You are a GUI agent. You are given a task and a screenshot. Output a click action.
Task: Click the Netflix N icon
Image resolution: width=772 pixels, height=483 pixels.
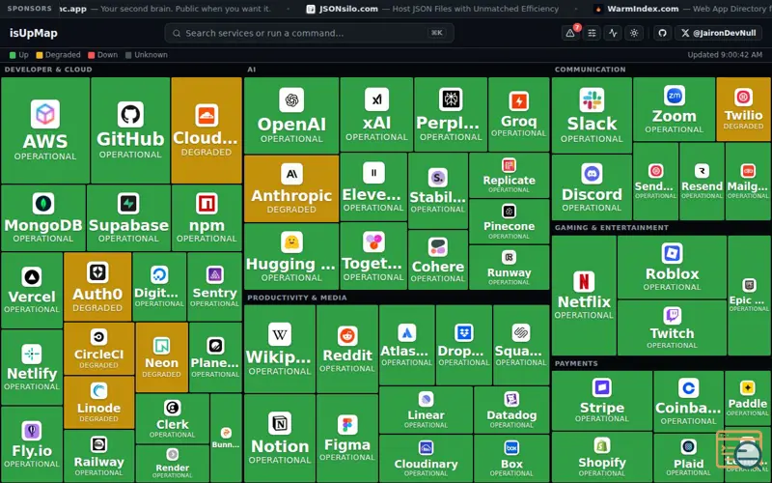click(x=584, y=281)
